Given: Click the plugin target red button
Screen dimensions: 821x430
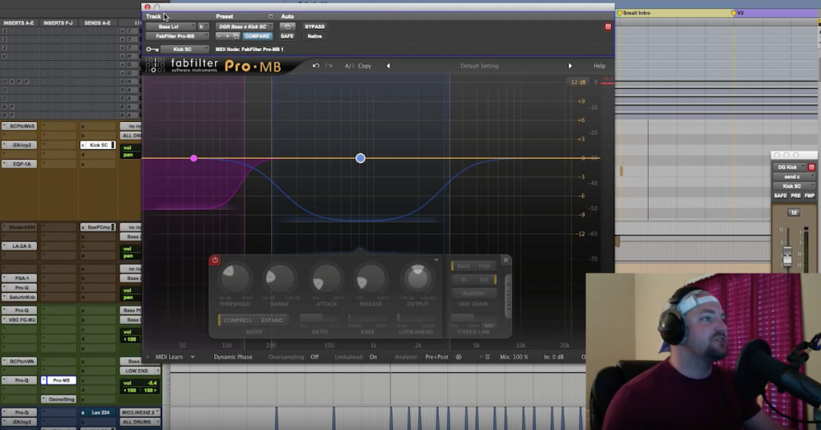Looking at the screenshot, I should (x=608, y=26).
